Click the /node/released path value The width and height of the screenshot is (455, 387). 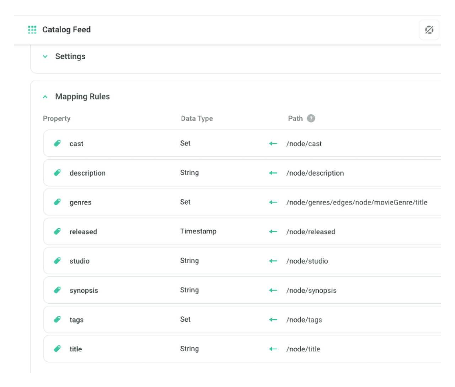point(311,232)
